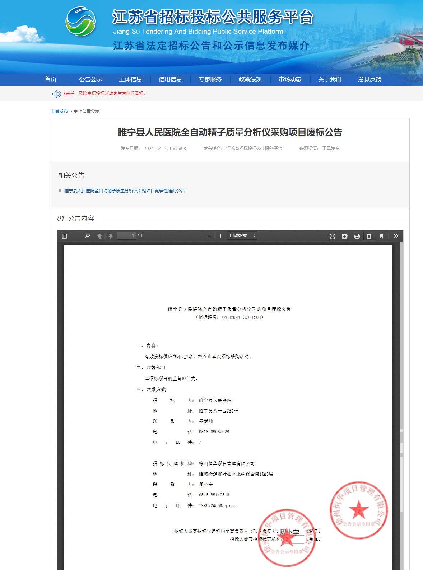The image size is (423, 570).
Task: Click the open file icon in PDF toolbar
Action: (x=345, y=236)
